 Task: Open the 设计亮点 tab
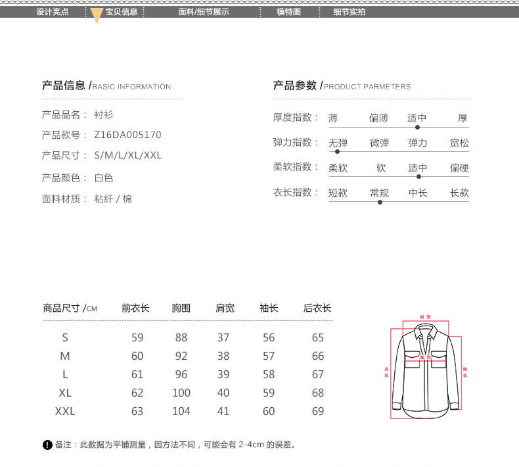pos(53,12)
